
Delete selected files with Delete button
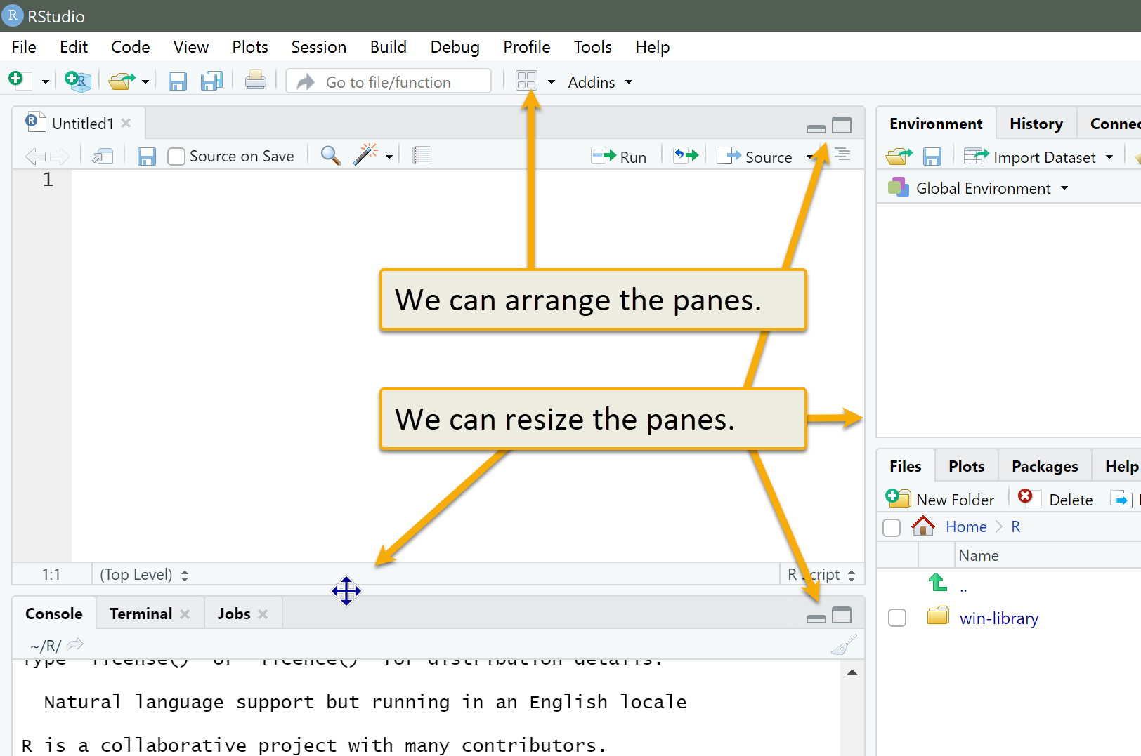pos(1056,499)
